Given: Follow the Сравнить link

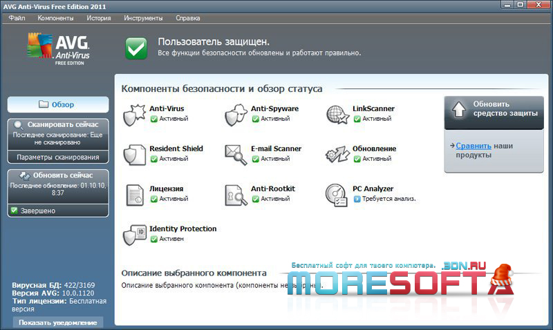Looking at the screenshot, I should point(474,146).
